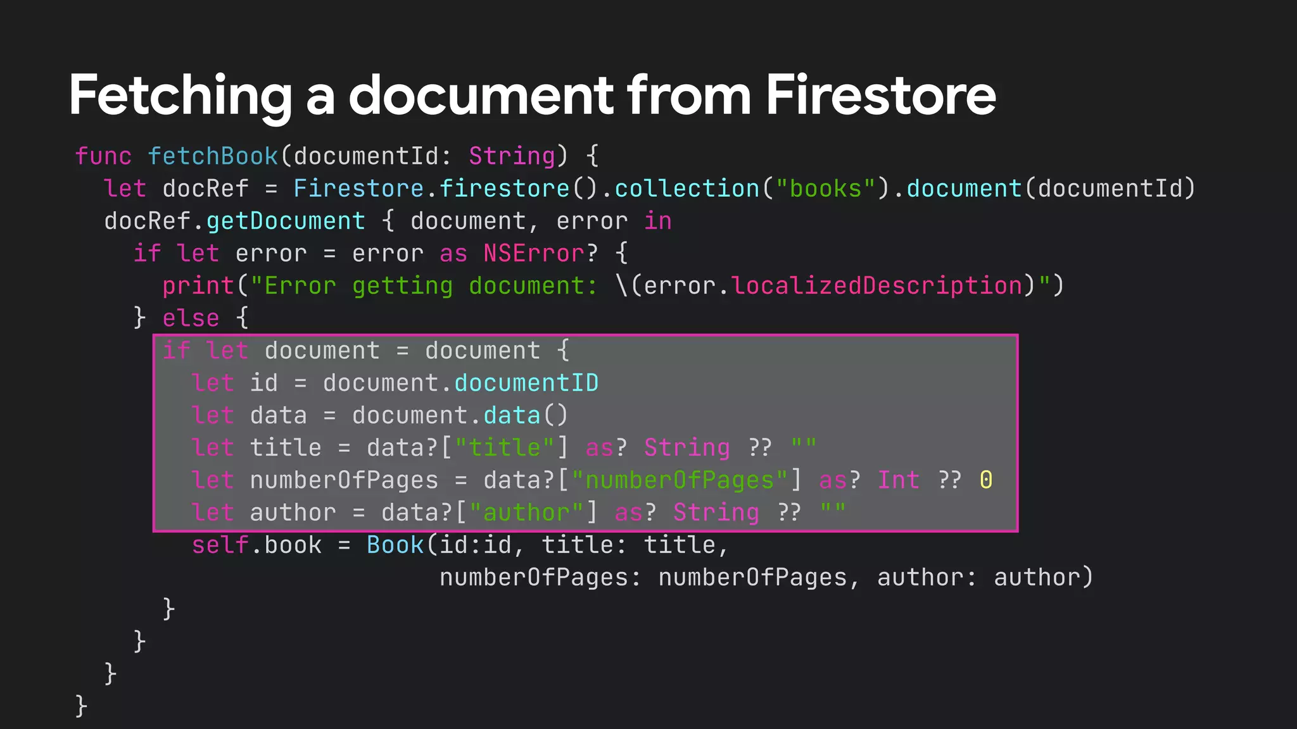Click the slide title 'Fetching a document from Firestore'
This screenshot has height=729, width=1297.
point(532,96)
